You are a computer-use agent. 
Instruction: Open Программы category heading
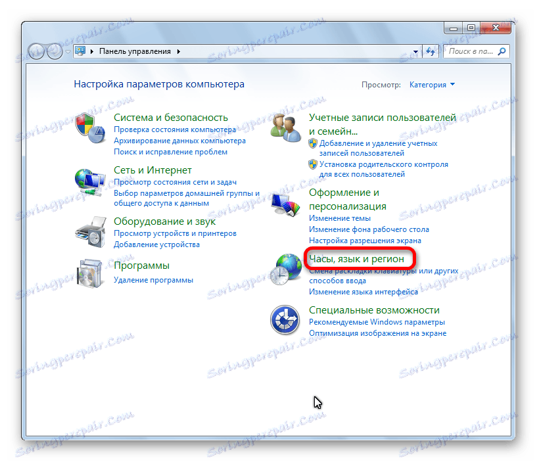tap(141, 266)
